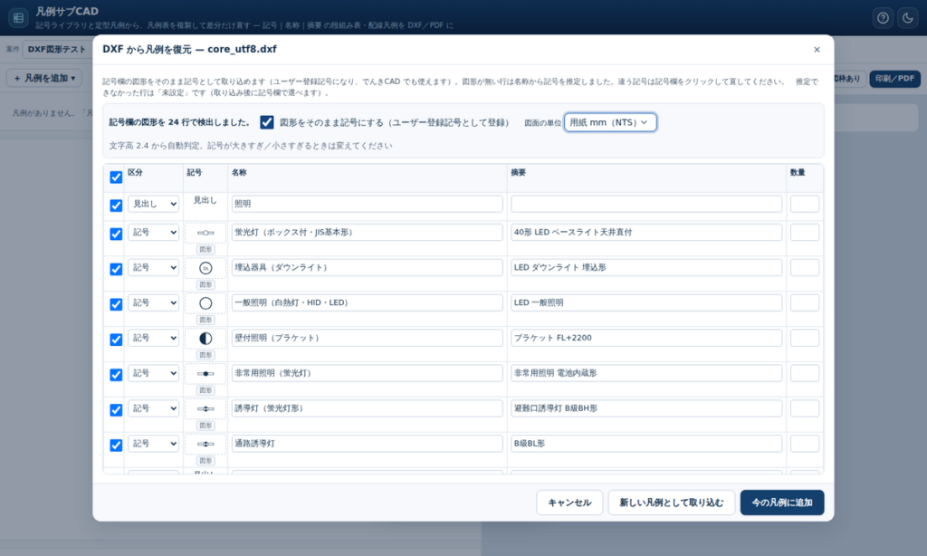
Task: Uncheck the 壁付照明 row checkbox
Action: point(116,340)
